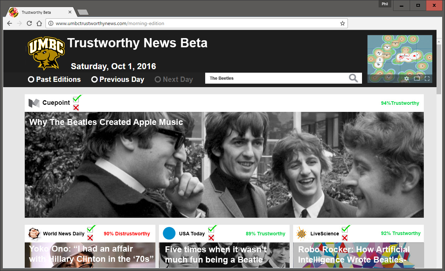Click the search magnifying glass icon
The image size is (445, 271).
(x=353, y=78)
